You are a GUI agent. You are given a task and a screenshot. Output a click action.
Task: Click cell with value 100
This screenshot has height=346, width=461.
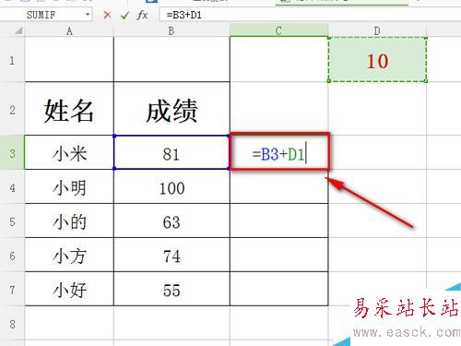tap(171, 186)
